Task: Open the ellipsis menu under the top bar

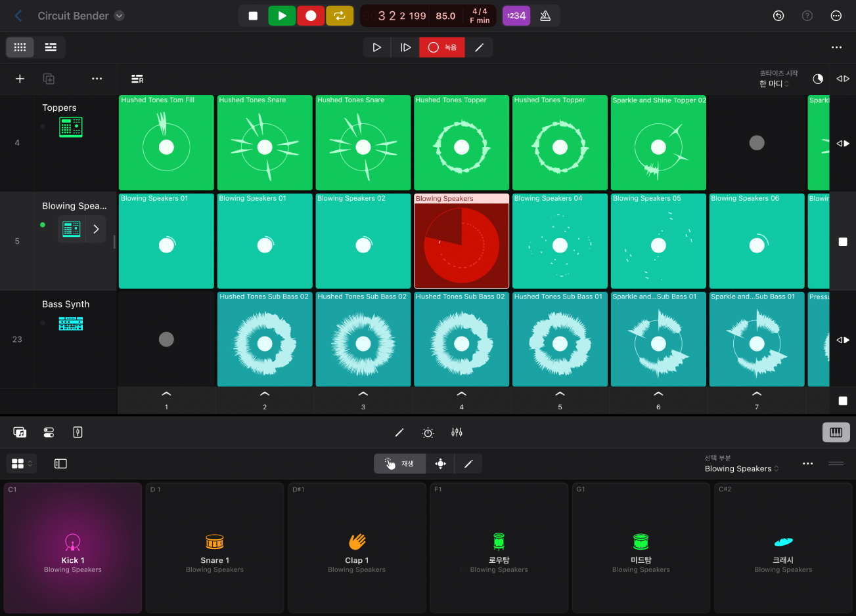Action: 836,47
